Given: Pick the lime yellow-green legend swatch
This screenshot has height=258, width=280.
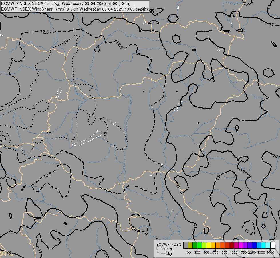Looking at the screenshot, I should click(204, 245).
